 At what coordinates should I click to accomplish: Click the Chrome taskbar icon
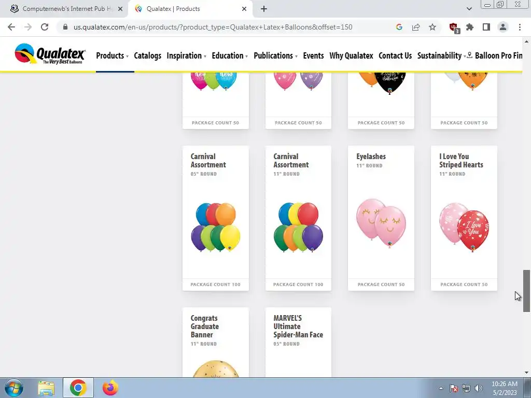[78, 388]
